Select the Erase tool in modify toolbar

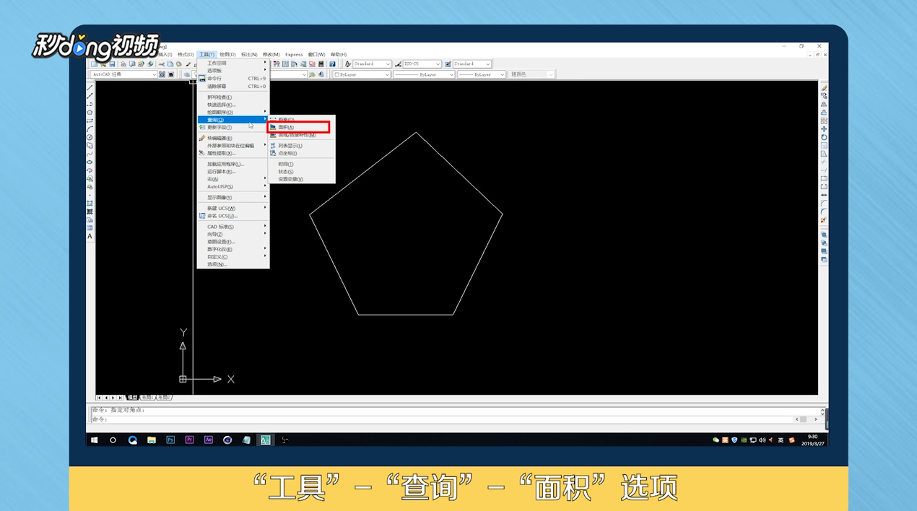pyautogui.click(x=824, y=88)
